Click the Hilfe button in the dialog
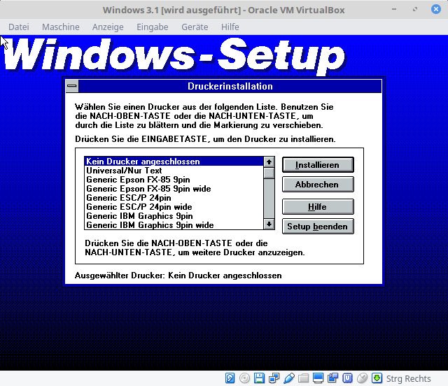 click(x=318, y=207)
